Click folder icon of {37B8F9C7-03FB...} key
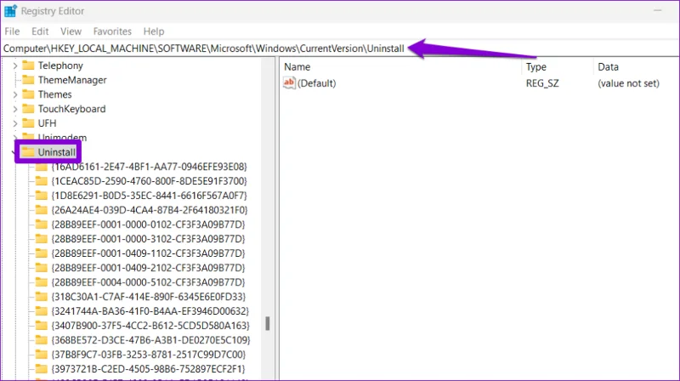680x381 pixels. pyautogui.click(x=41, y=355)
